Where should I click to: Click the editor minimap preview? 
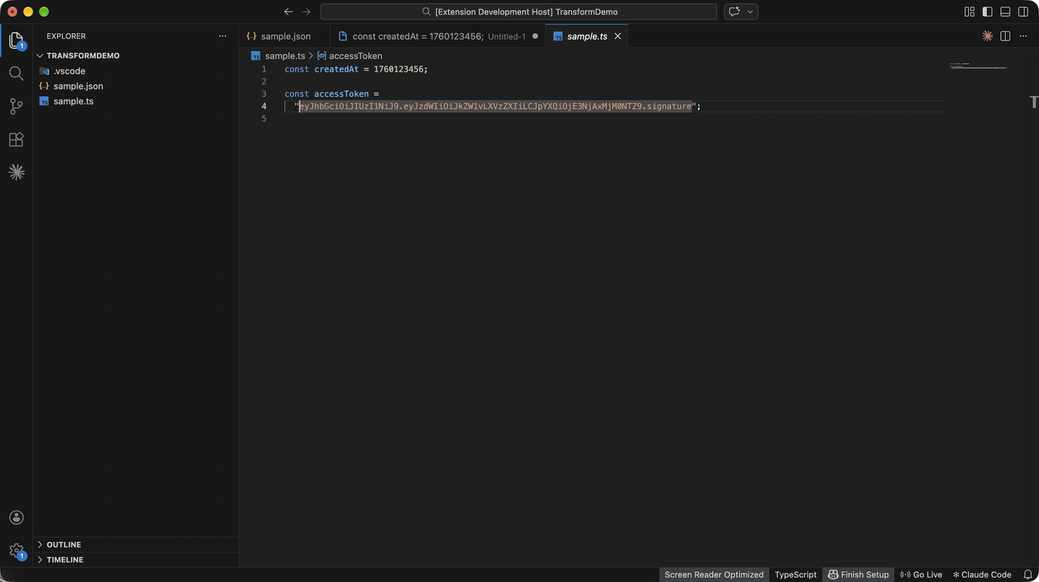coord(978,66)
